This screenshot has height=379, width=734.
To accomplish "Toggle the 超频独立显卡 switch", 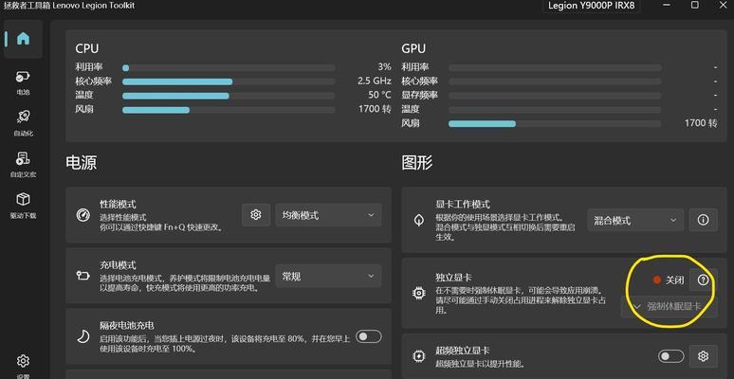I will pyautogui.click(x=670, y=356).
